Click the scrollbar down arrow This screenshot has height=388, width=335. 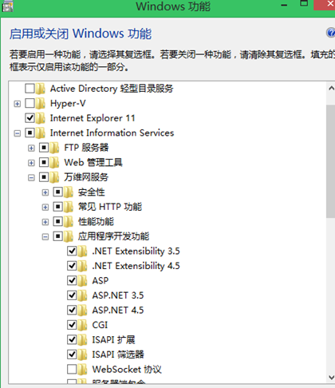click(x=331, y=378)
